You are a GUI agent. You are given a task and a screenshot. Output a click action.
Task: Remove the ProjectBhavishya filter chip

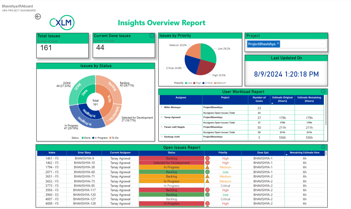278,44
